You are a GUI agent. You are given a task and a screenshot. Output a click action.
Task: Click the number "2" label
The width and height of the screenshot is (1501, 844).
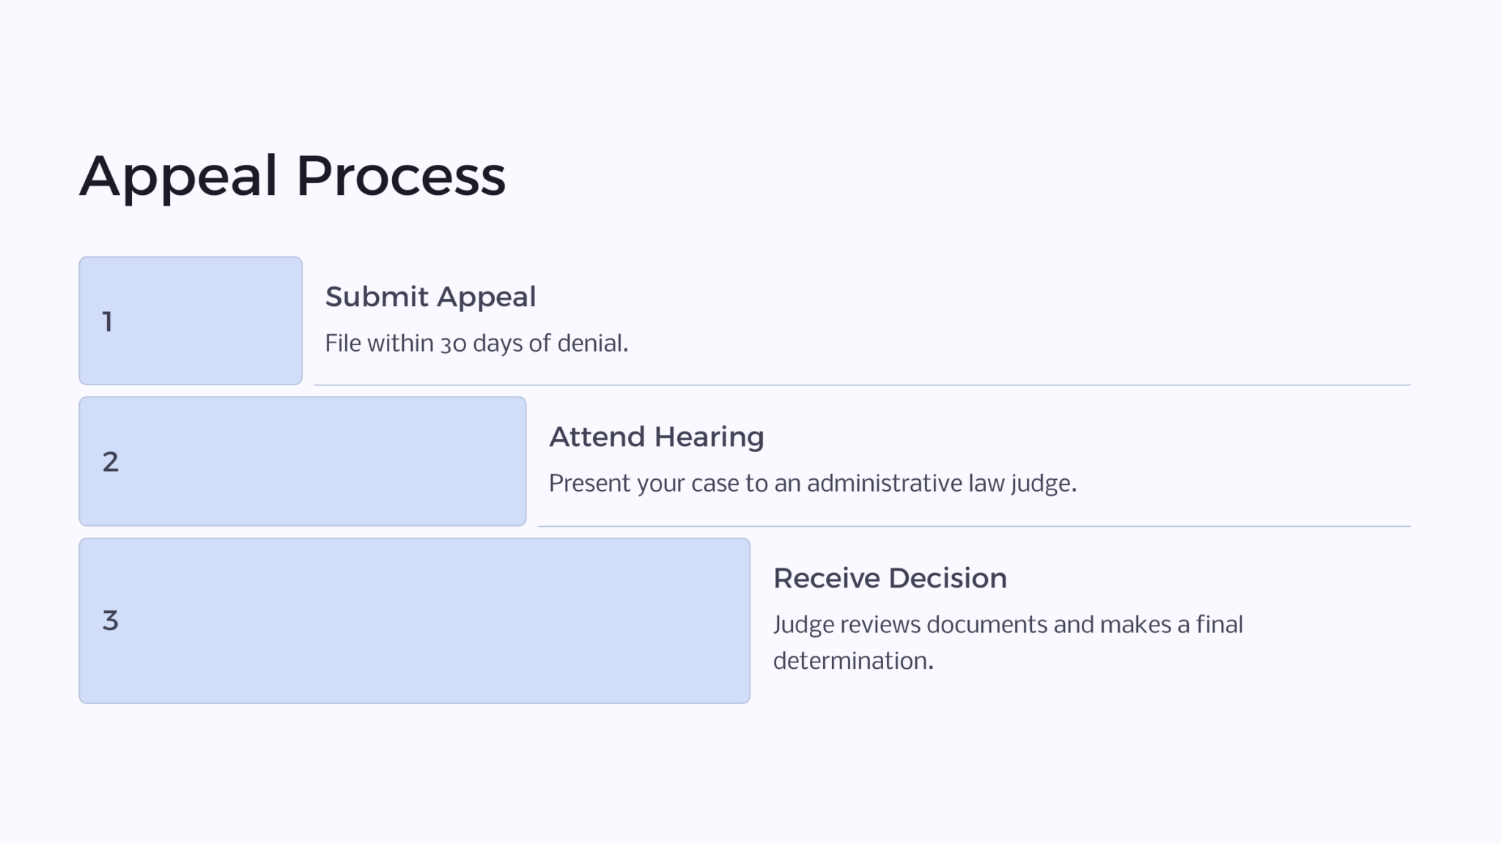[110, 462]
